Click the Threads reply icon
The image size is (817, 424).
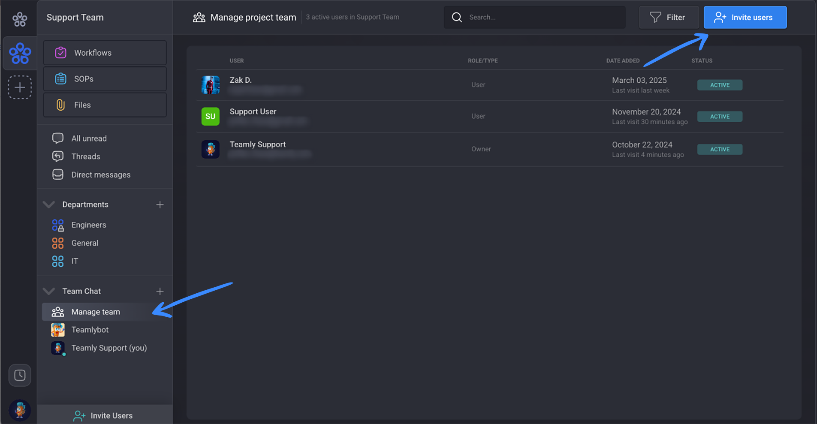tap(58, 156)
